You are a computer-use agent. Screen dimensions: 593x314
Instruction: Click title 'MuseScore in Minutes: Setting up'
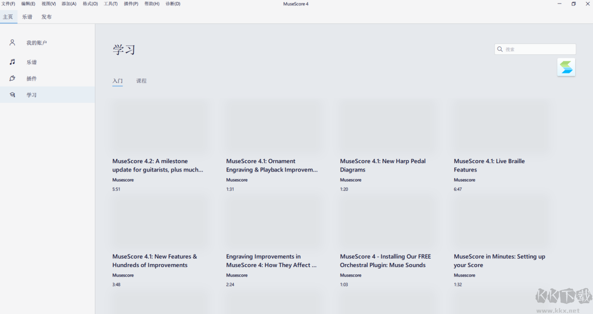tap(500, 261)
